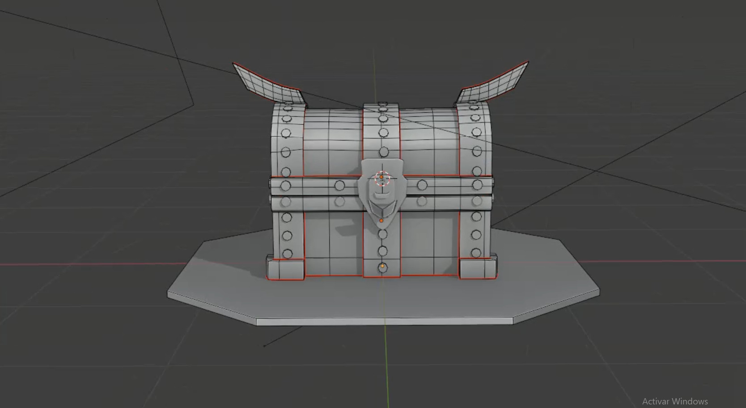Select the left horn-shaped wing mesh
746x408 pixels.
pyautogui.click(x=269, y=83)
